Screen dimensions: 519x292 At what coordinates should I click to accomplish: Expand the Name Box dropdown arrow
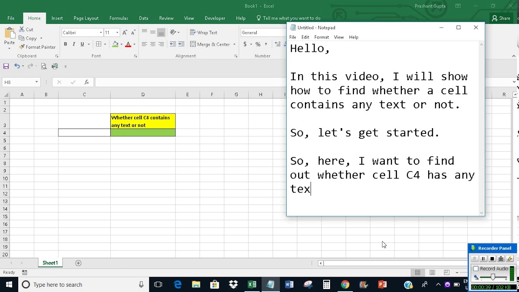36,82
